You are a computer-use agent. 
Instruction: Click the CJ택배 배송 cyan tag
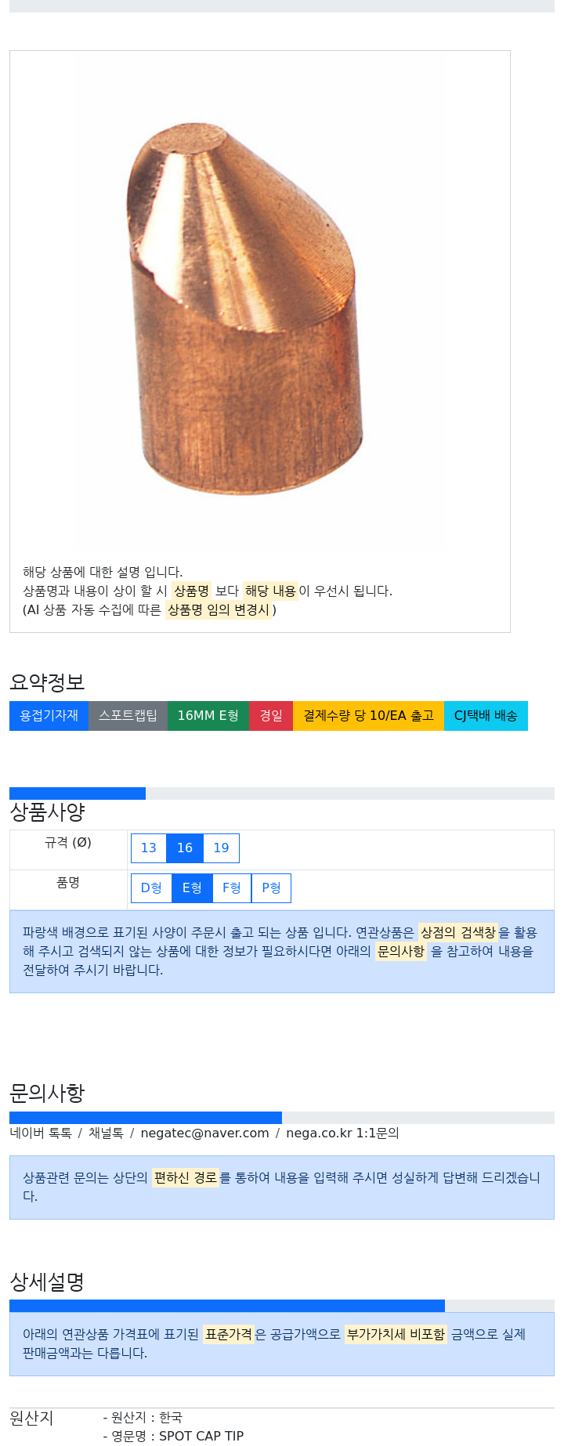[x=486, y=716]
